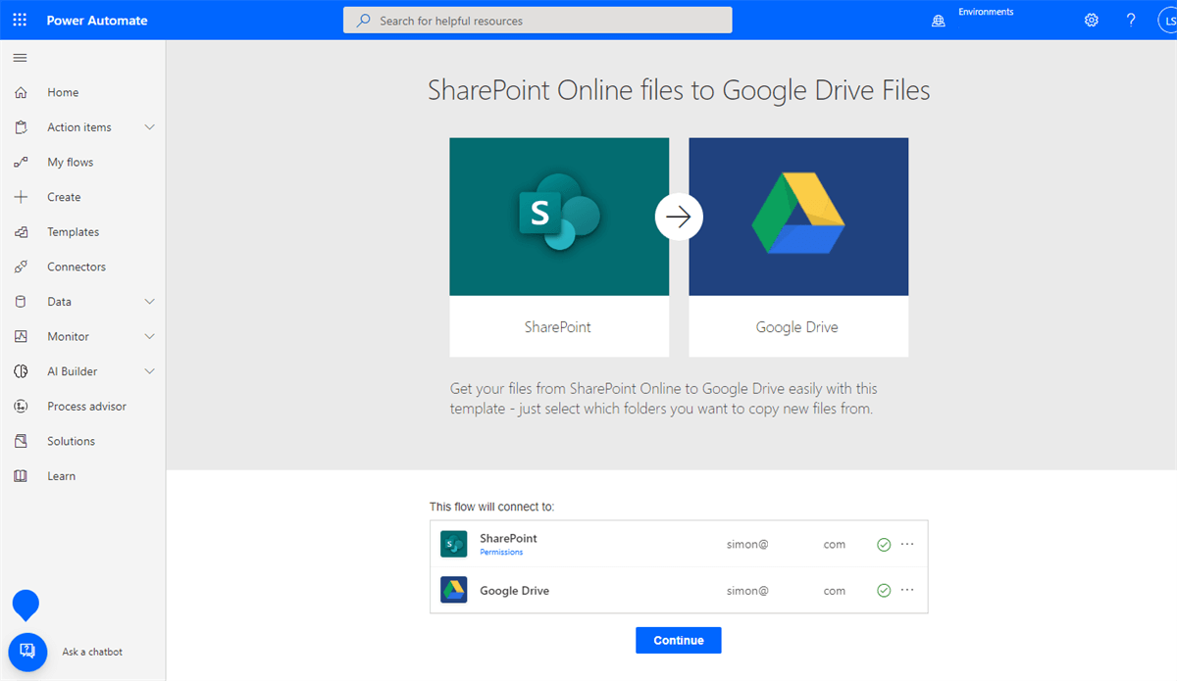1177x681 pixels.
Task: Open Data in navigation
Action: click(x=59, y=302)
